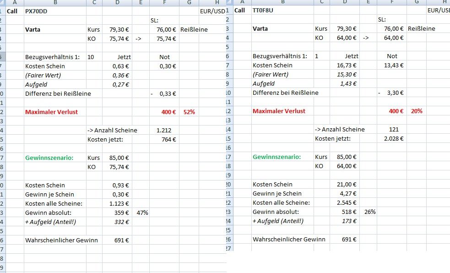Click the Gewinn absolut value 359 €
The height and width of the screenshot is (273, 450).
[121, 213]
